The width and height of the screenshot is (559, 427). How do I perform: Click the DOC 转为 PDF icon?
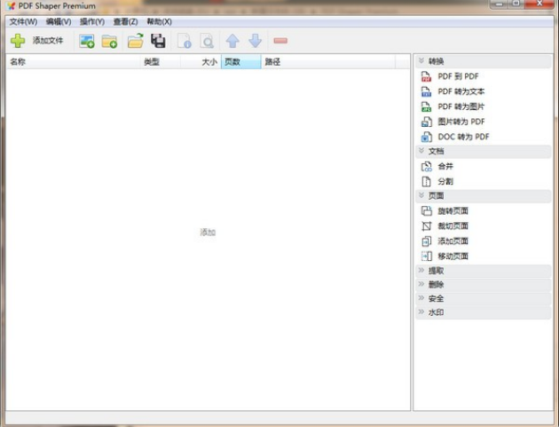427,137
